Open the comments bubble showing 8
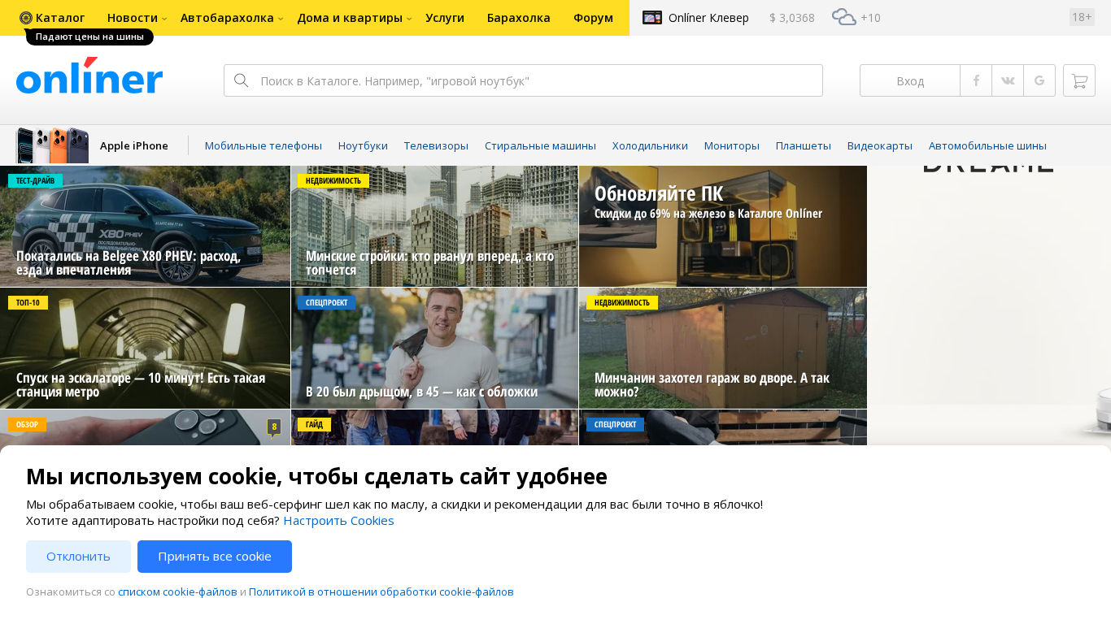1111x624 pixels. [274, 427]
